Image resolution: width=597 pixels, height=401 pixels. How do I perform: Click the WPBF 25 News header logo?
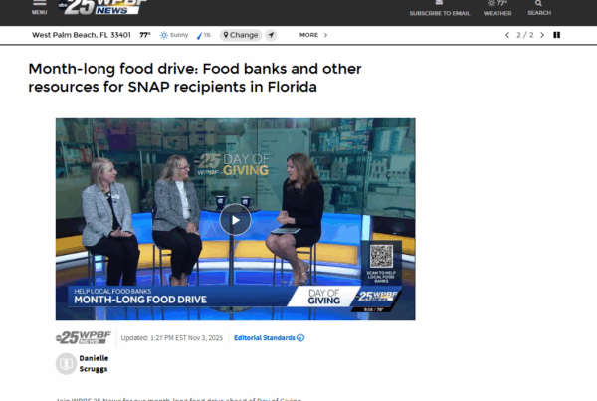102,7
